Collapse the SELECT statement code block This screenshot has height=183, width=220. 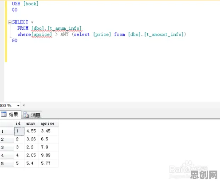(x=10, y=22)
